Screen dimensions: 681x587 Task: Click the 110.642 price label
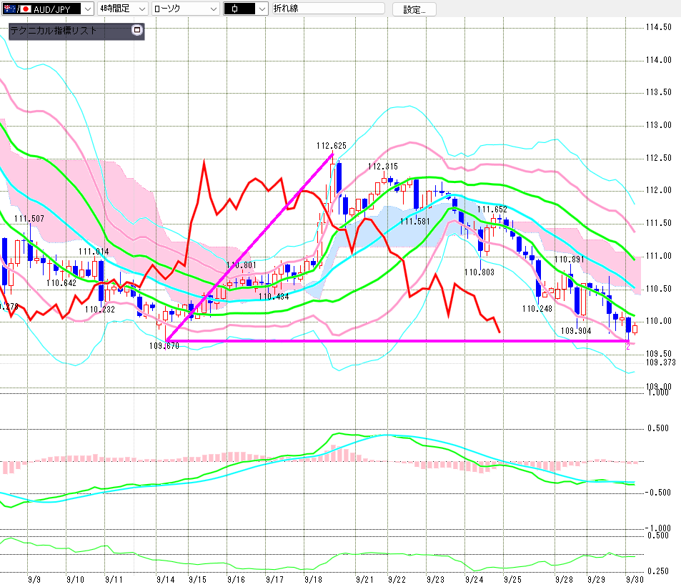pyautogui.click(x=61, y=283)
